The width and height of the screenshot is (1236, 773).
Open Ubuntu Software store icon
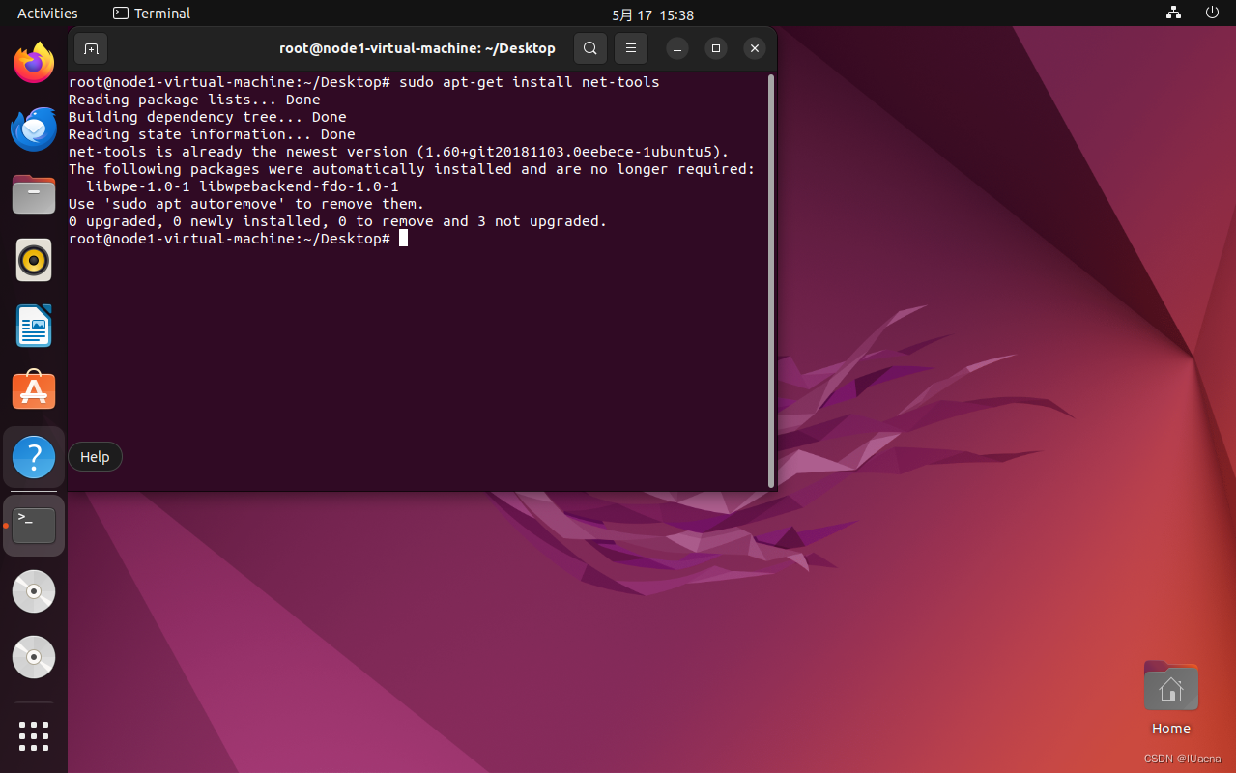(34, 391)
